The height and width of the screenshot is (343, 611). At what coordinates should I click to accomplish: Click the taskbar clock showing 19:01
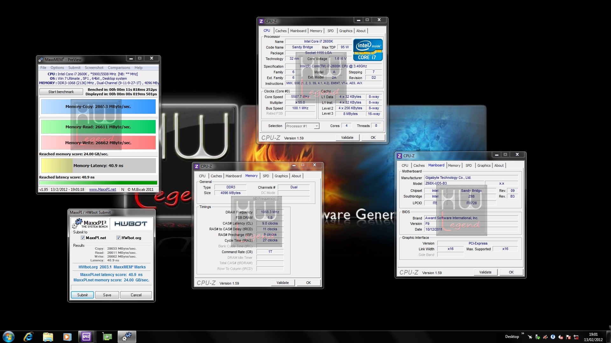(x=593, y=337)
